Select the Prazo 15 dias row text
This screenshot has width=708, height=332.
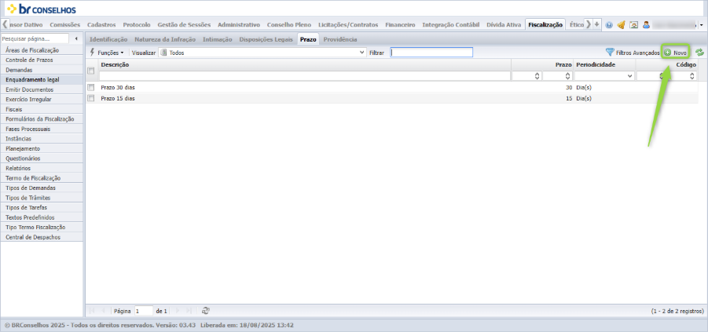coord(118,98)
